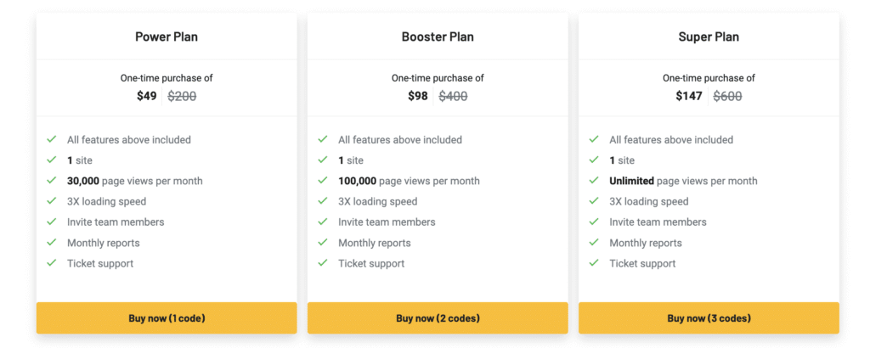Viewport: 870px width, 348px height.
Task: Click Buy now (3 codes) button
Action: (x=709, y=318)
